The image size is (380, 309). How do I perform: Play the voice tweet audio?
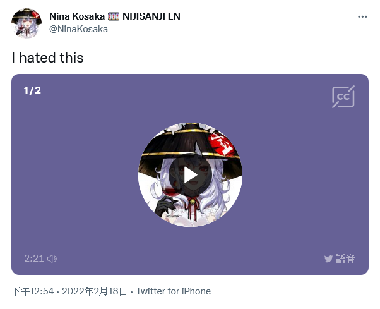[190, 175]
